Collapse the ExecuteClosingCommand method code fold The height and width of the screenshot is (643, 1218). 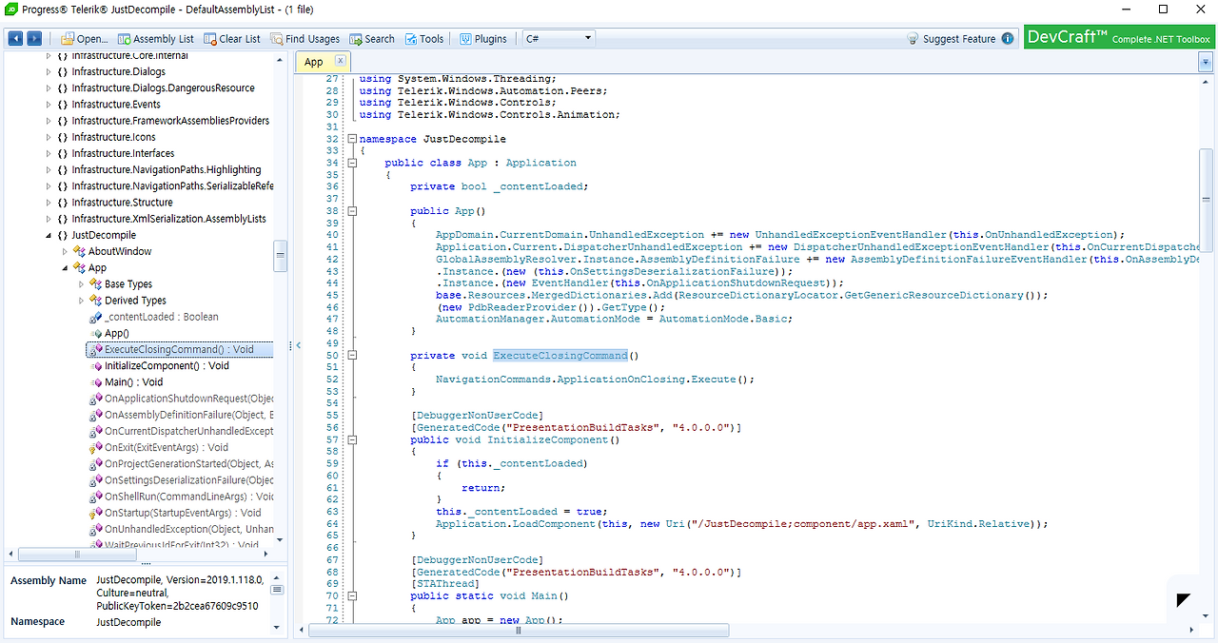click(x=353, y=356)
